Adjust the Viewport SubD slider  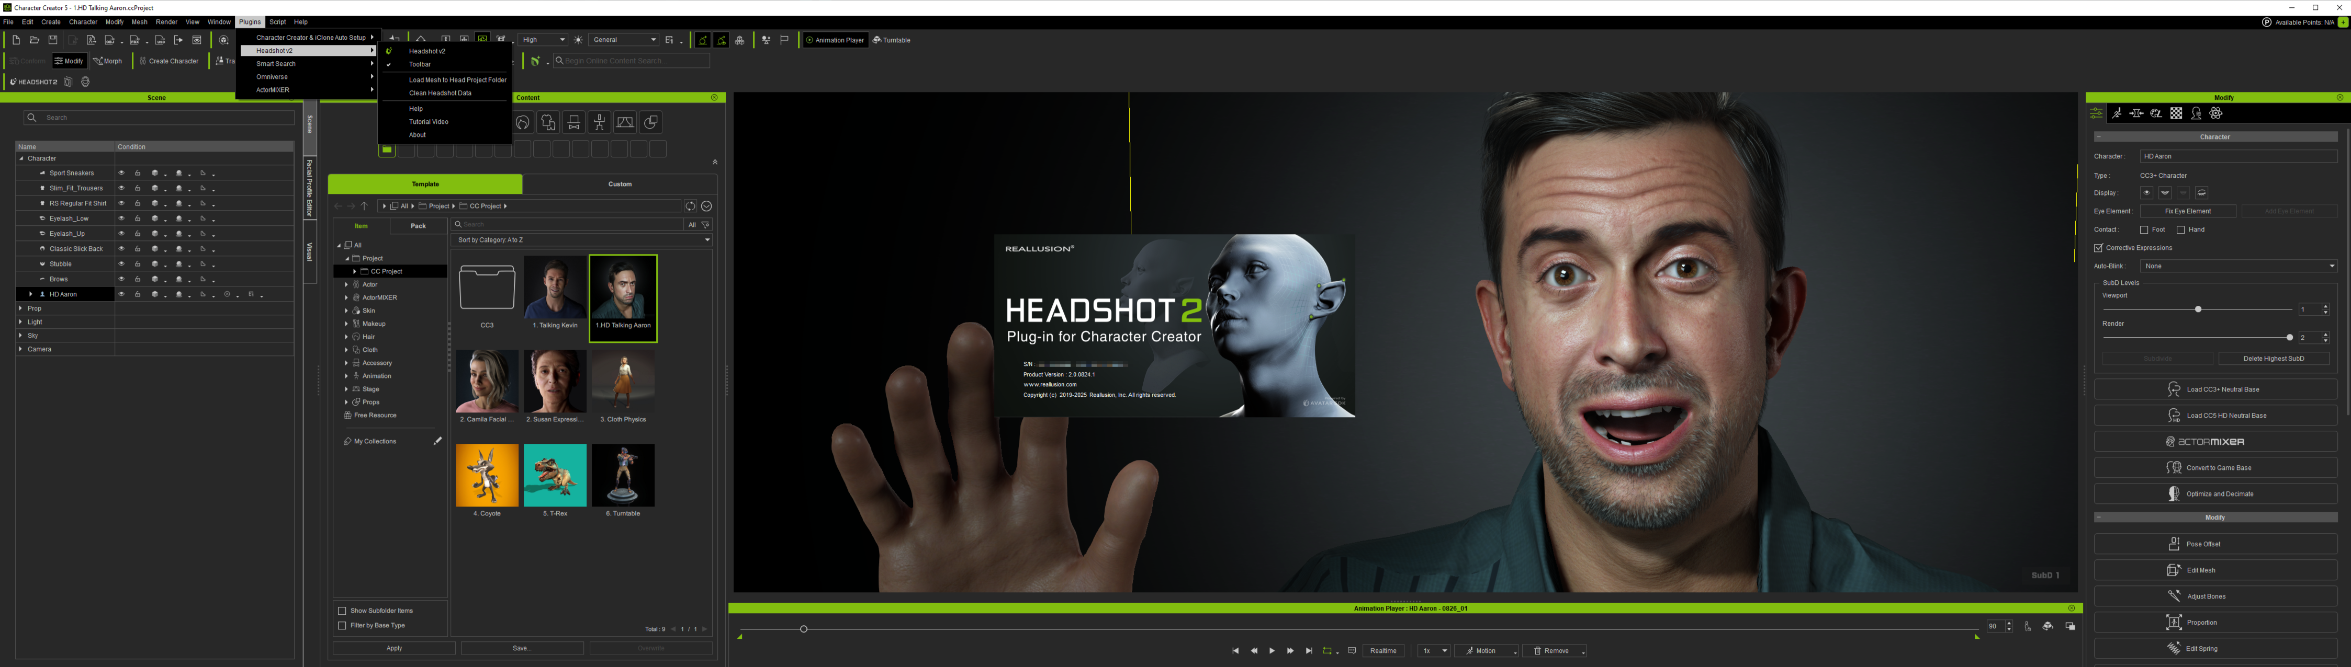point(2198,310)
